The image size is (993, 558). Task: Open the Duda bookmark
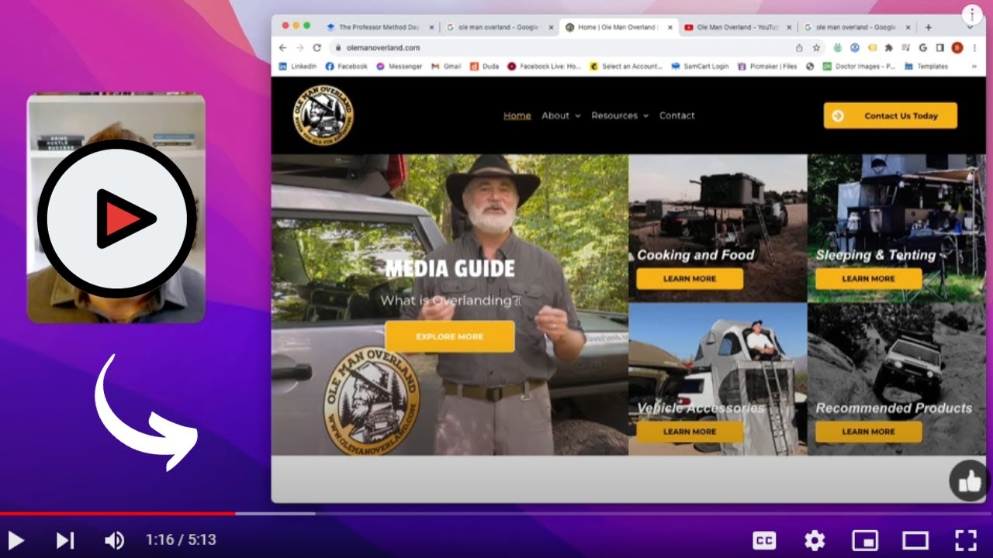click(x=485, y=67)
